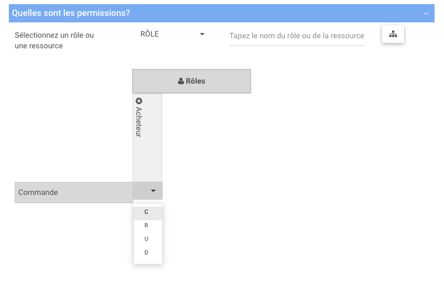The width and height of the screenshot is (444, 288).
Task: Select the D permission option
Action: point(147,253)
